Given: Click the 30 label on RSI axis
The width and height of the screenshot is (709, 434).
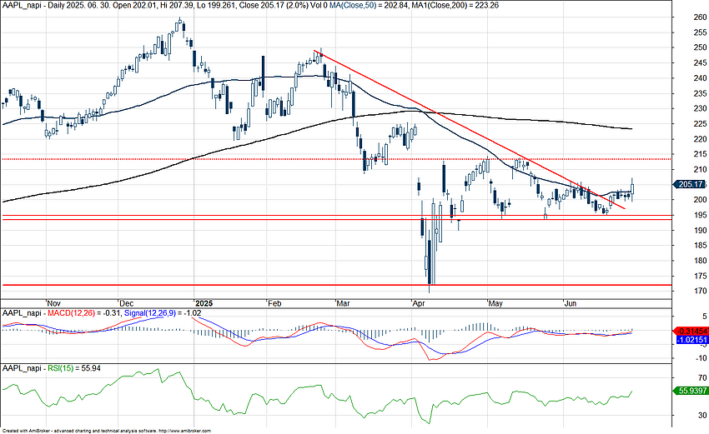Looking at the screenshot, I should coord(702,415).
